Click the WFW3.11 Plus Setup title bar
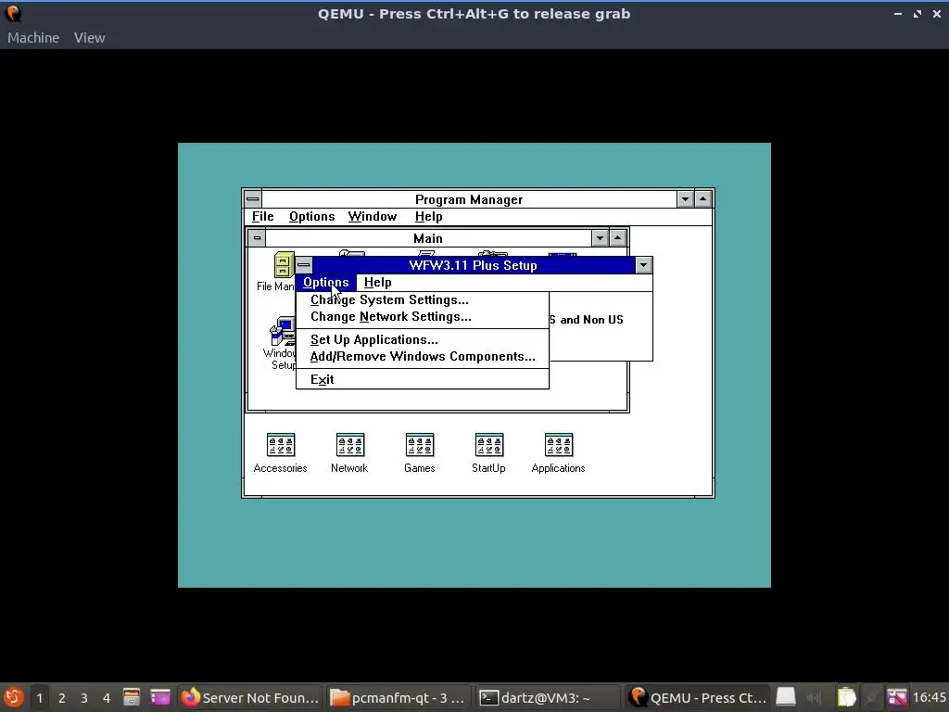The image size is (949, 712). click(x=474, y=264)
